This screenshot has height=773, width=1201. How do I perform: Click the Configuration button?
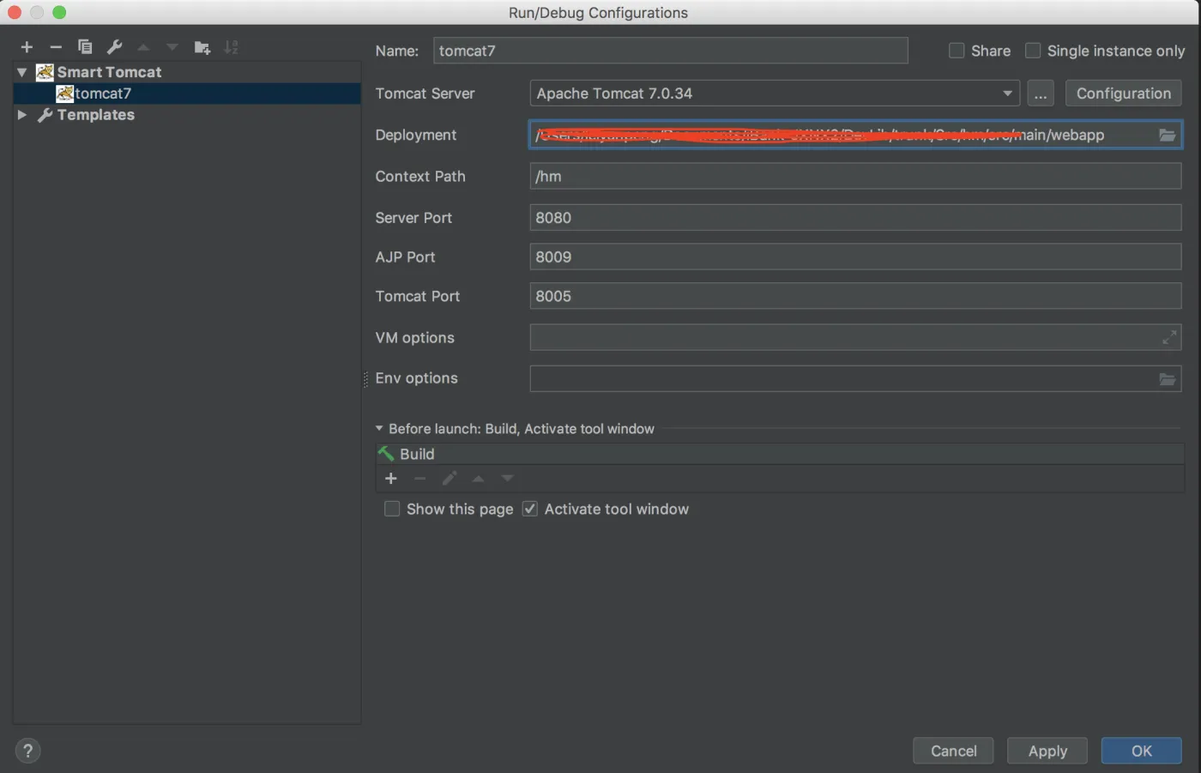coord(1123,93)
